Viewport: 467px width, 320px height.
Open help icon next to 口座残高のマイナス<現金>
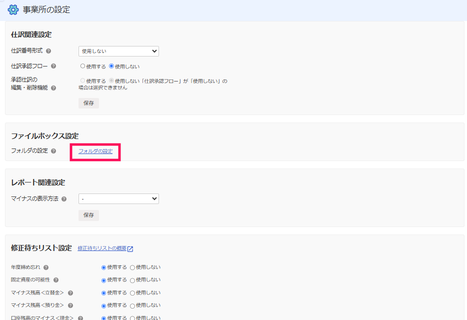80,318
